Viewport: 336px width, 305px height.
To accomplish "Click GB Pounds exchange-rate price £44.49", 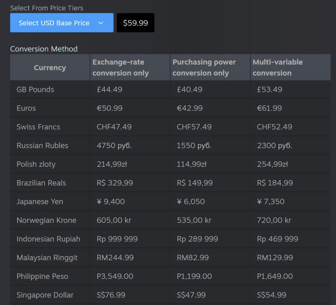I will (109, 89).
